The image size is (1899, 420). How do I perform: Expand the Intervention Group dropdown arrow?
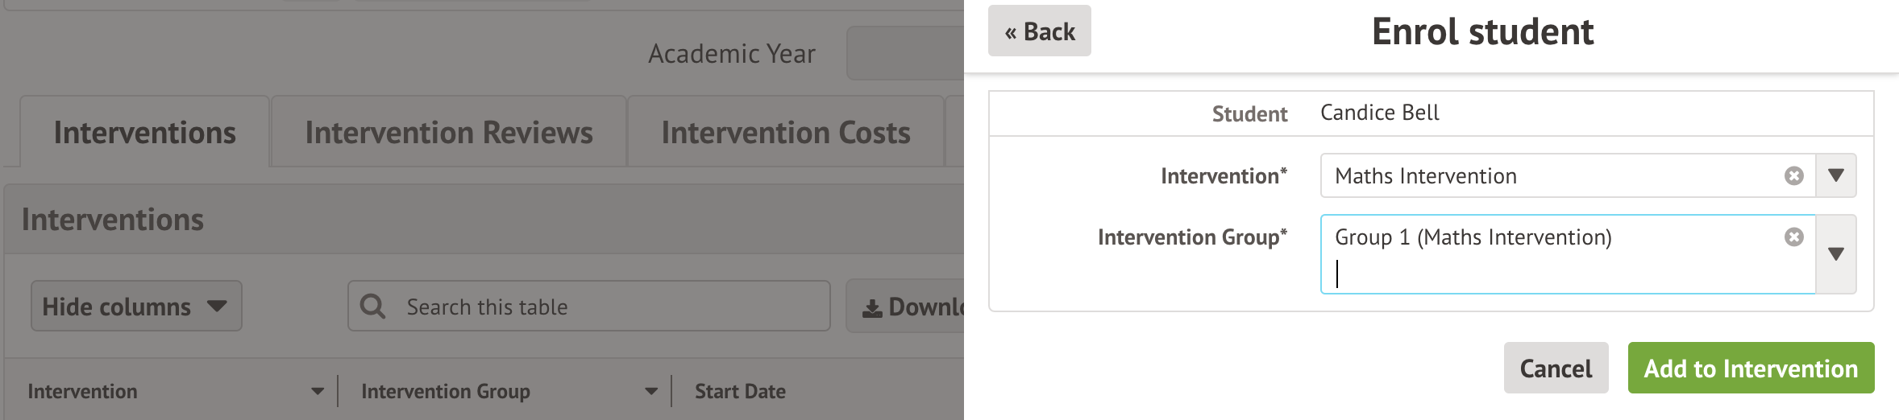(1836, 254)
